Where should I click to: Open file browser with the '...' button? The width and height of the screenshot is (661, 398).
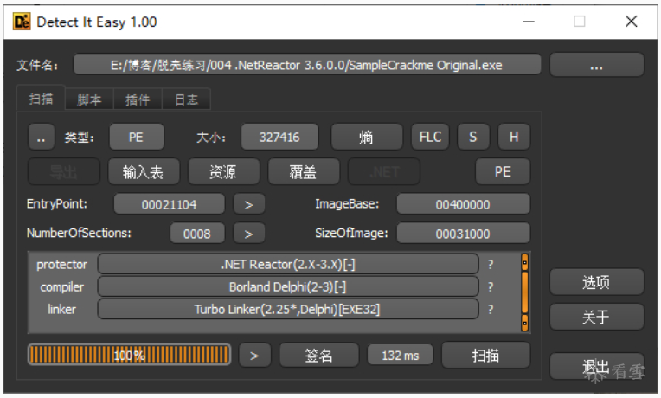596,65
